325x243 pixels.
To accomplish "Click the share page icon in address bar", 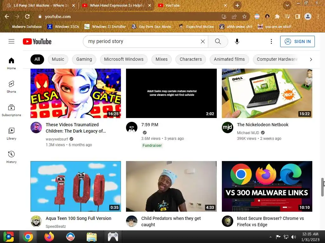I will (x=234, y=16).
